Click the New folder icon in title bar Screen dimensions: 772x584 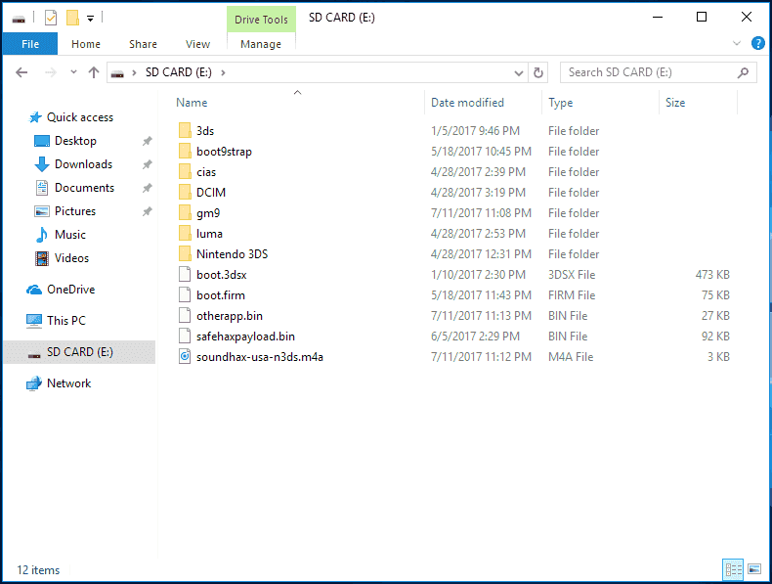[73, 19]
